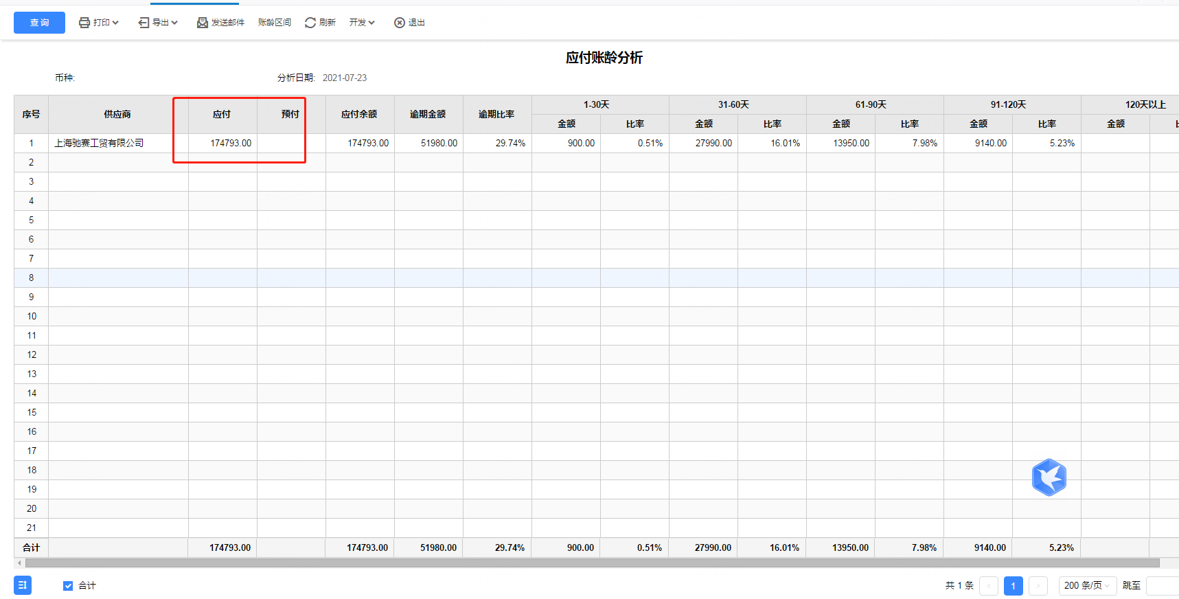Select row number 8

31,278
